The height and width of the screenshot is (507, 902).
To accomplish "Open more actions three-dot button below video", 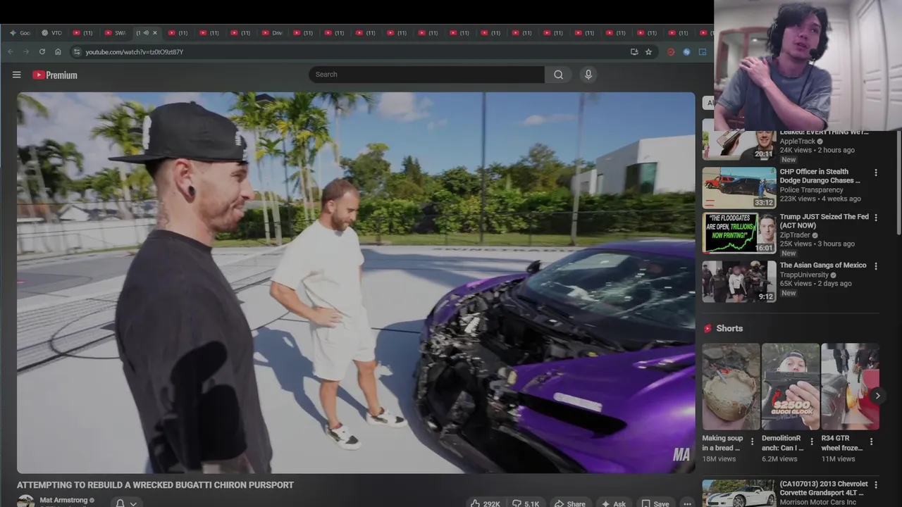I will pos(687,503).
